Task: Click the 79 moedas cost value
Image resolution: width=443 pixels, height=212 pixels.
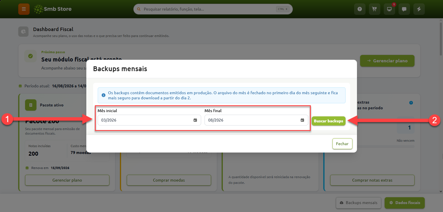Action: coord(81,153)
